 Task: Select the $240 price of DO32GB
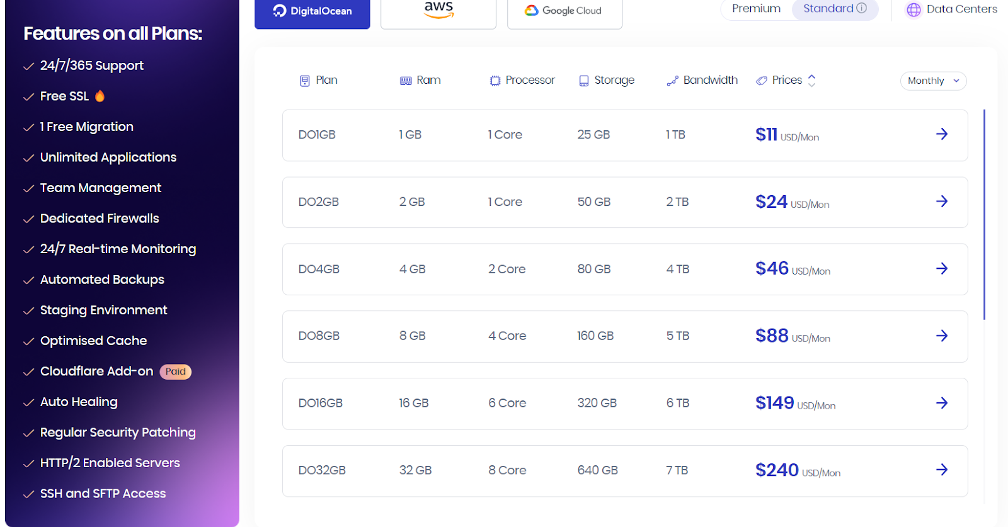tap(777, 470)
